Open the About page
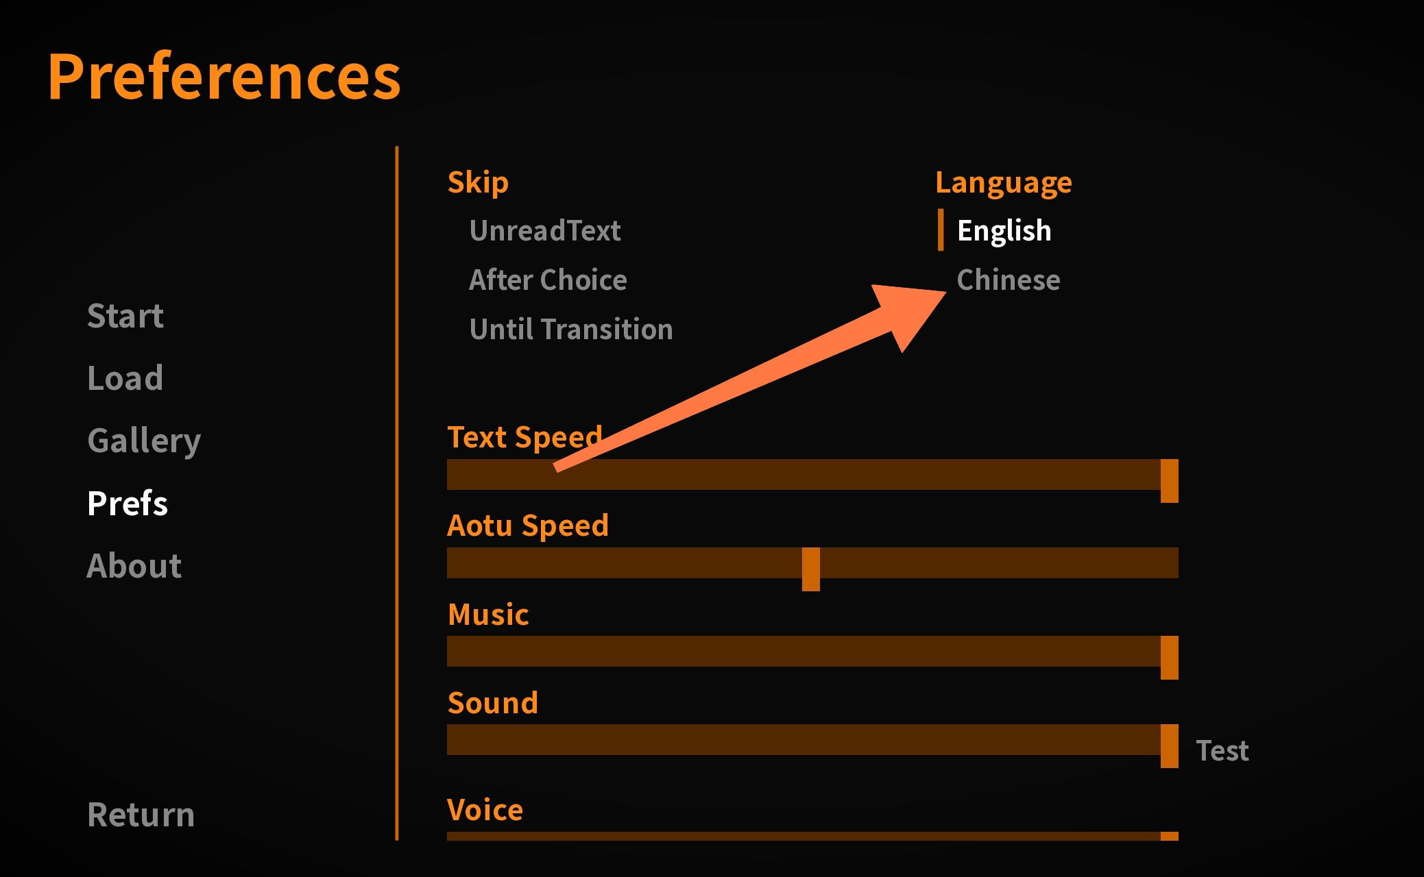1424x877 pixels. click(134, 566)
